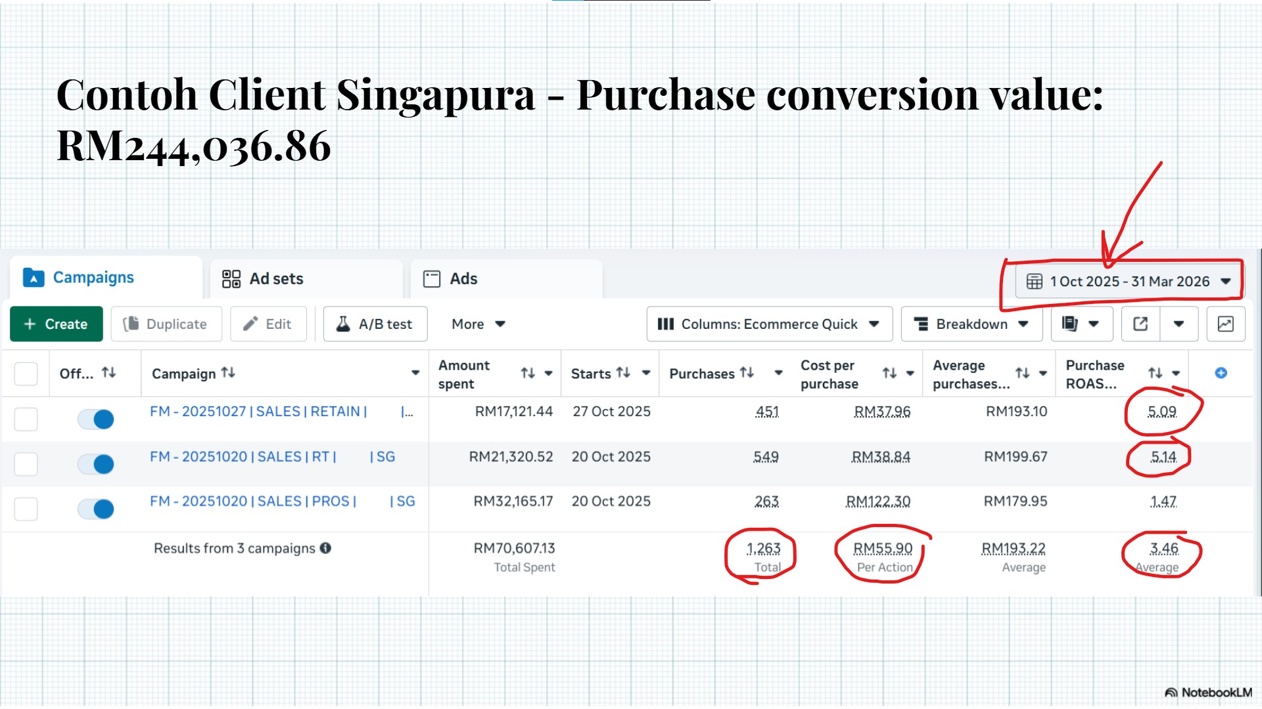Click the Breakdown stacked bars icon
This screenshot has width=1262, height=709.
point(922,324)
